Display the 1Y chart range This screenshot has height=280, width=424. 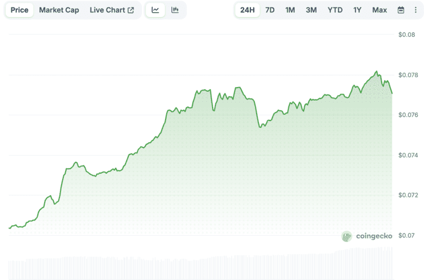click(x=357, y=10)
